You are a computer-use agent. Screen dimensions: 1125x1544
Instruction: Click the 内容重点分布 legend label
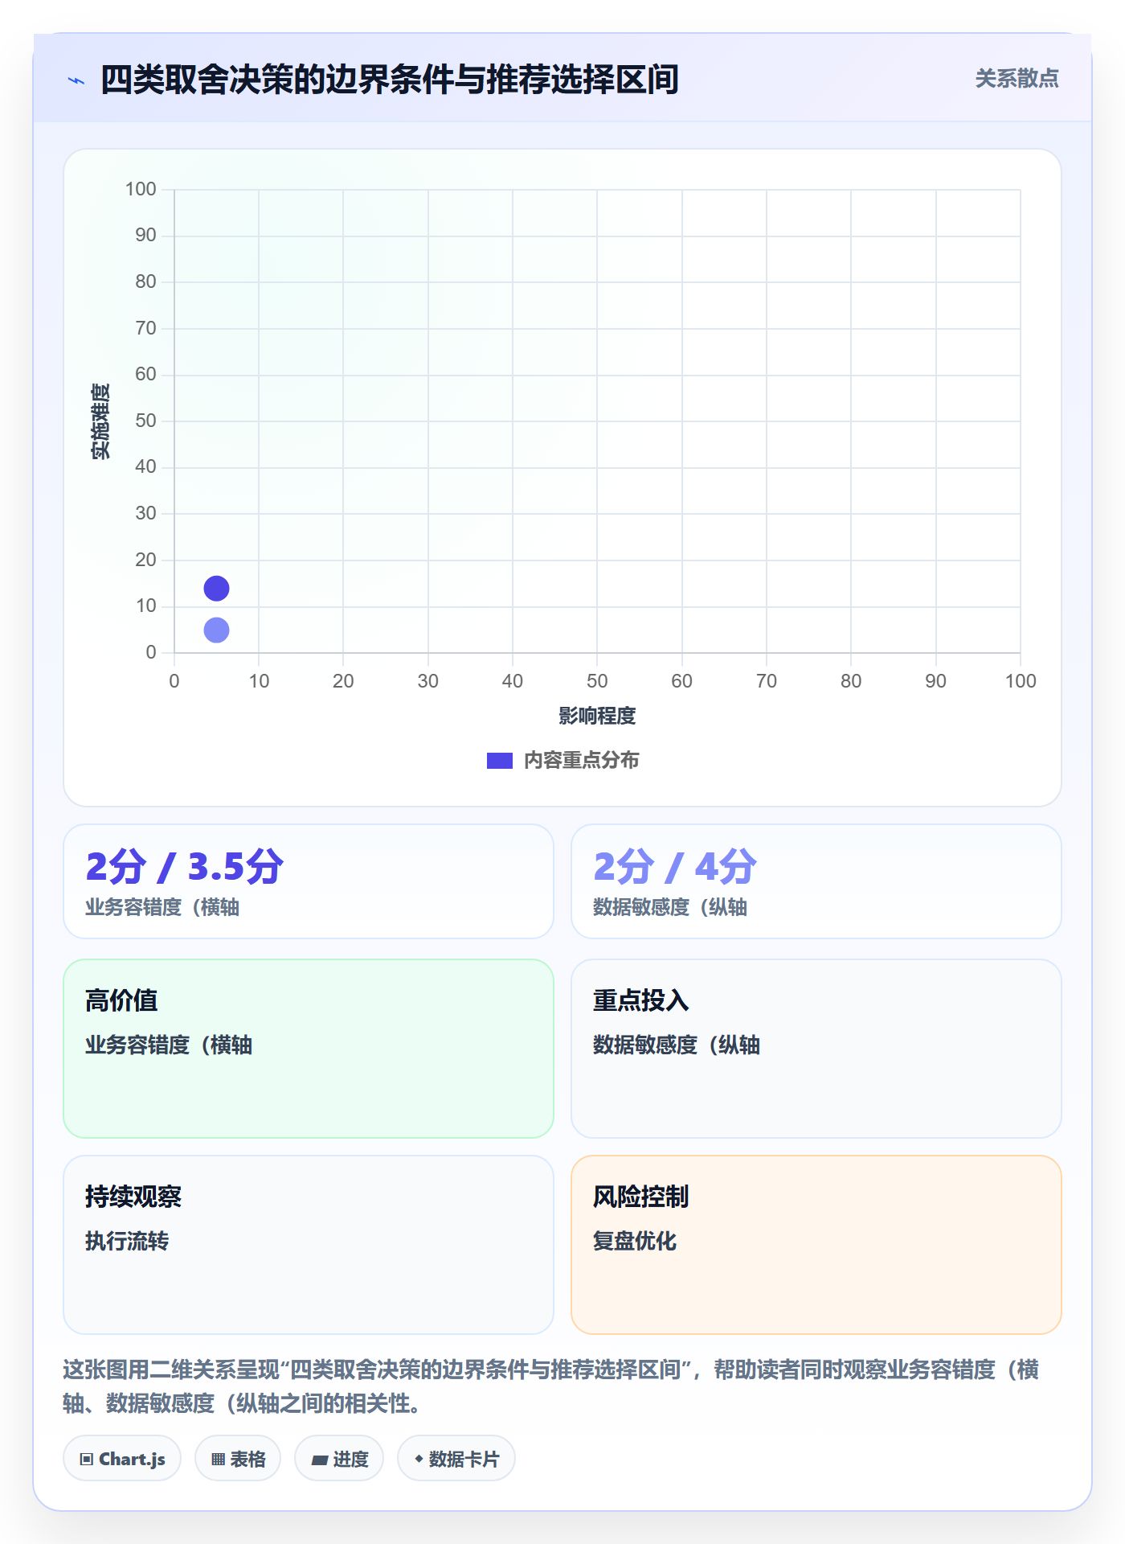coord(581,761)
